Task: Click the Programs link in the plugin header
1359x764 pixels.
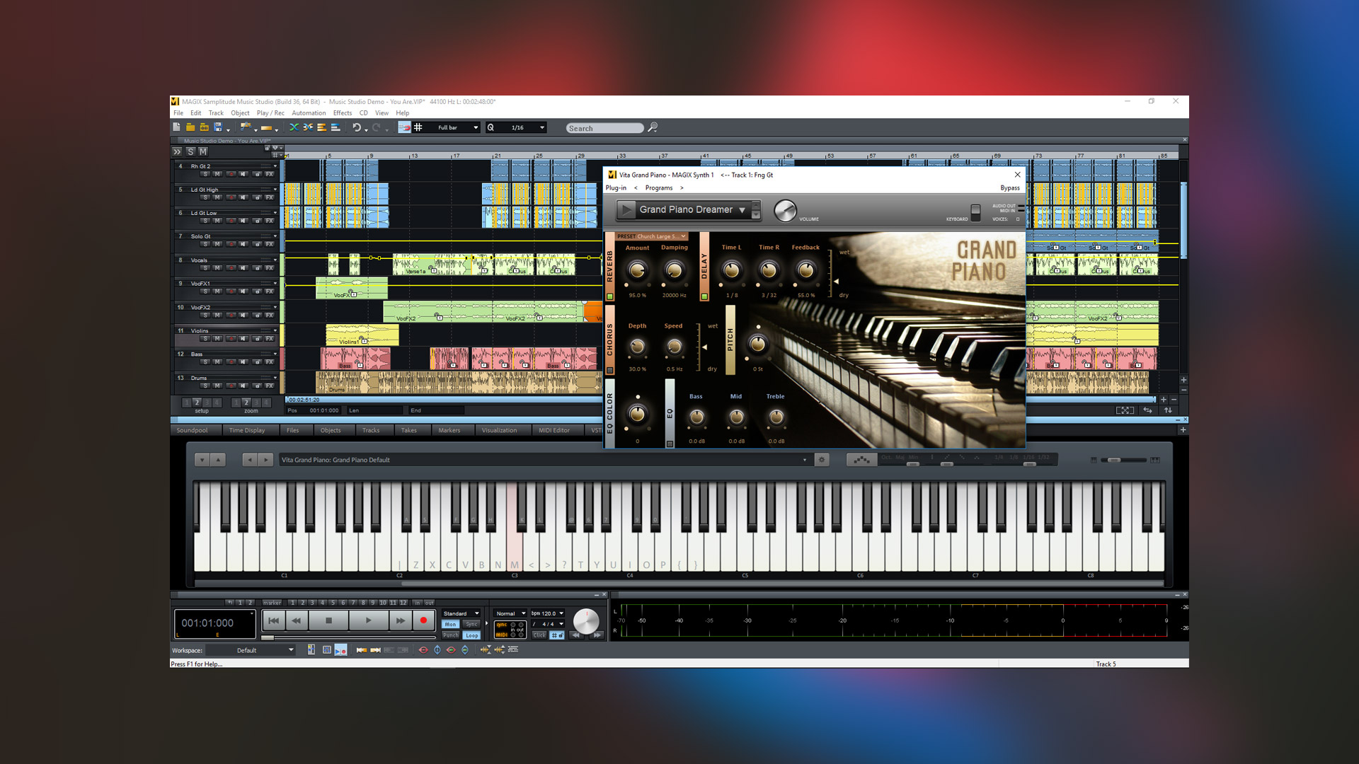Action: point(659,187)
